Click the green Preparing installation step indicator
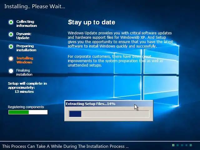200x150 pixels. click(11, 47)
